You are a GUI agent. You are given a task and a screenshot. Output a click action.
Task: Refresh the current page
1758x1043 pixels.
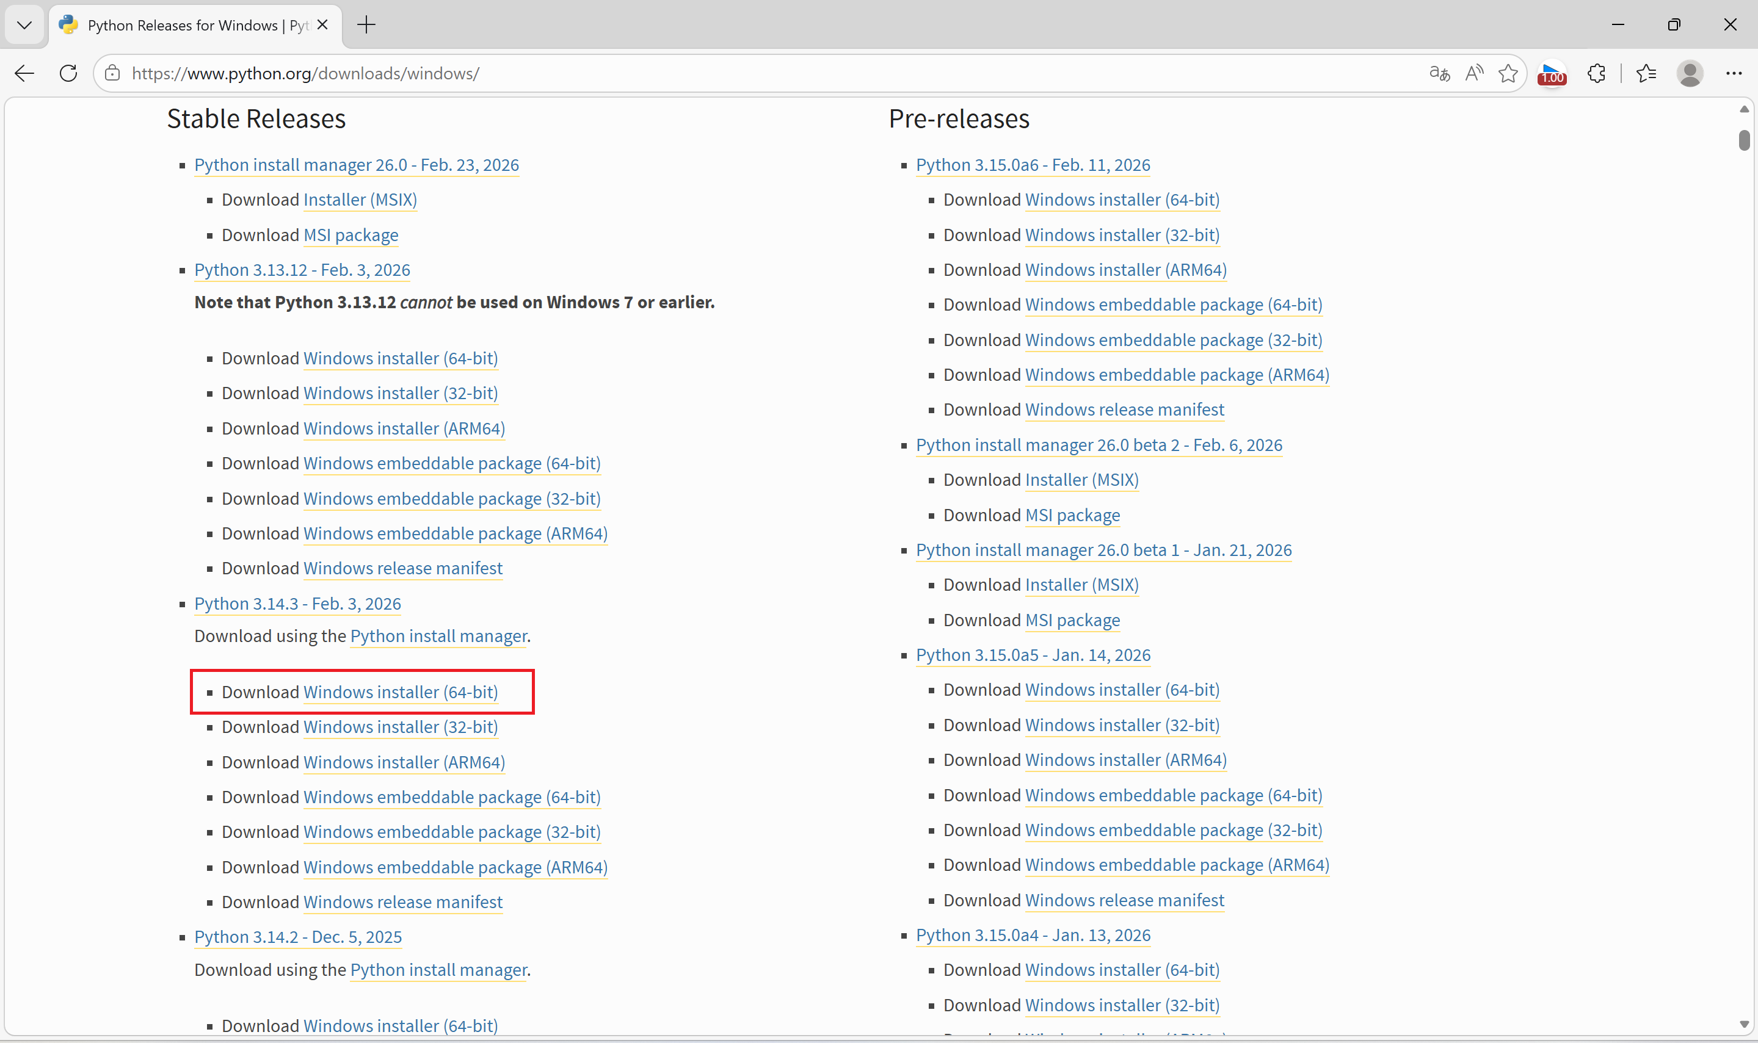click(68, 73)
